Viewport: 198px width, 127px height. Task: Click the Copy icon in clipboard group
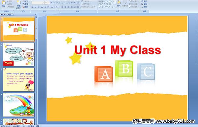[8, 4]
